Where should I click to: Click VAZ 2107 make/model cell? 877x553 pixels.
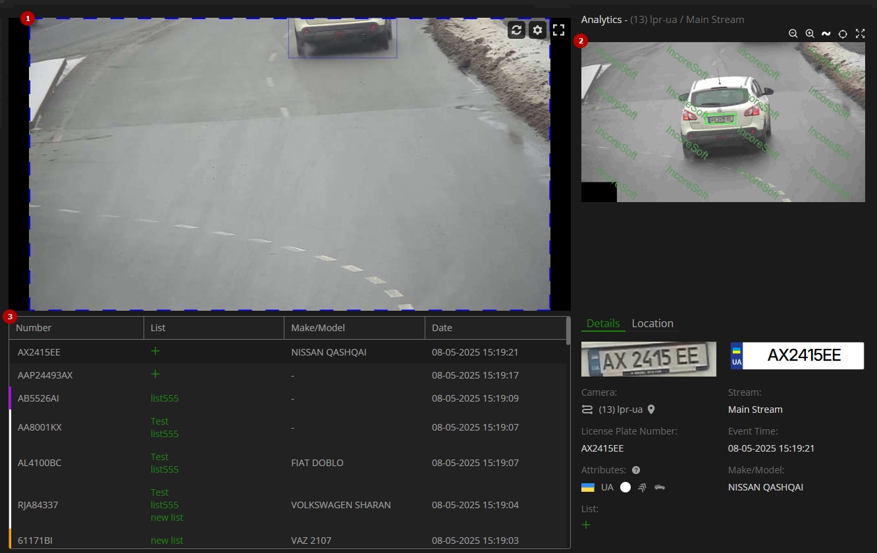pos(311,540)
